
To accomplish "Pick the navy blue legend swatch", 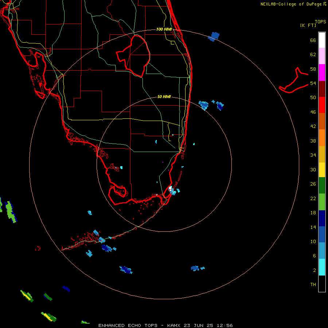I will click(322, 218).
